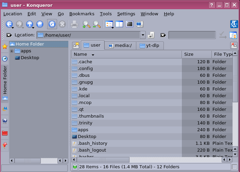Toggle the link view checkbox in status bar
The height and width of the screenshot is (172, 240).
[234, 167]
